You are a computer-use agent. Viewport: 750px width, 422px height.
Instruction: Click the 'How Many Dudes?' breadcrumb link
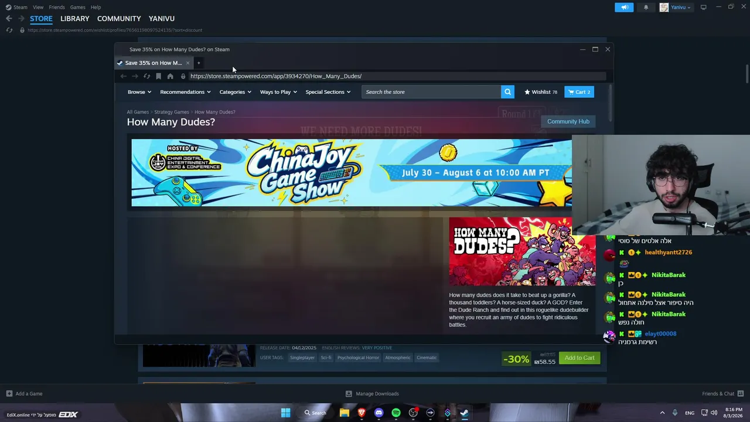[x=215, y=112]
